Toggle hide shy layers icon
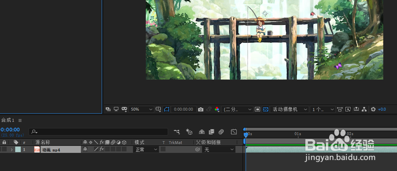 (202, 132)
